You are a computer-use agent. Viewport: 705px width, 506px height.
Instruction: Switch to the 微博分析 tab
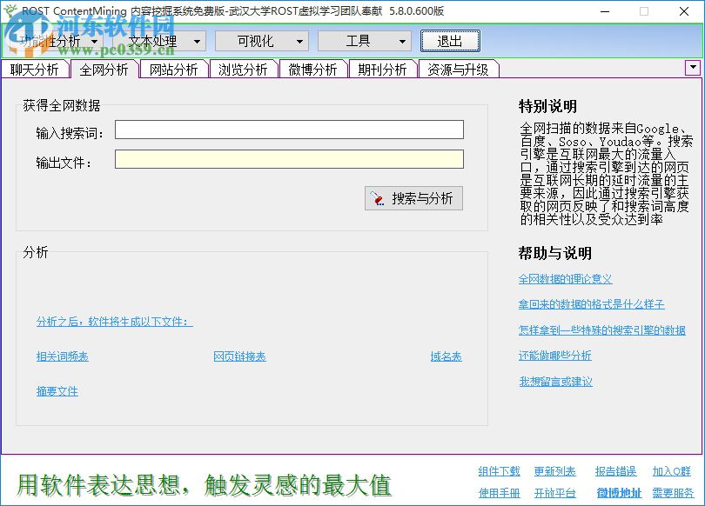(x=312, y=68)
